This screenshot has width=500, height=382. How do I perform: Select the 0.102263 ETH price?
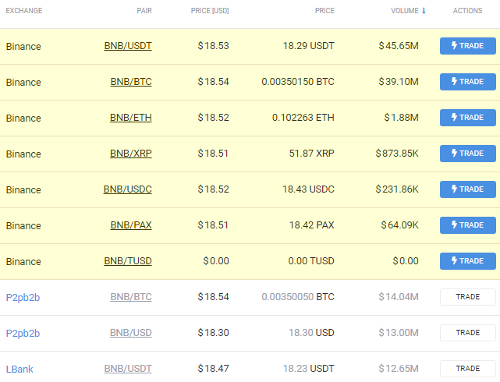(303, 118)
